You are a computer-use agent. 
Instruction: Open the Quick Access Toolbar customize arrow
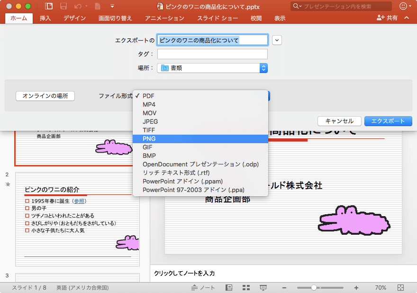112,6
